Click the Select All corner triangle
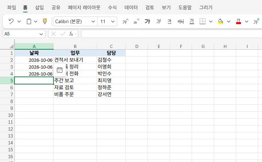The height and width of the screenshot is (162, 262). pyautogui.click(x=11, y=46)
